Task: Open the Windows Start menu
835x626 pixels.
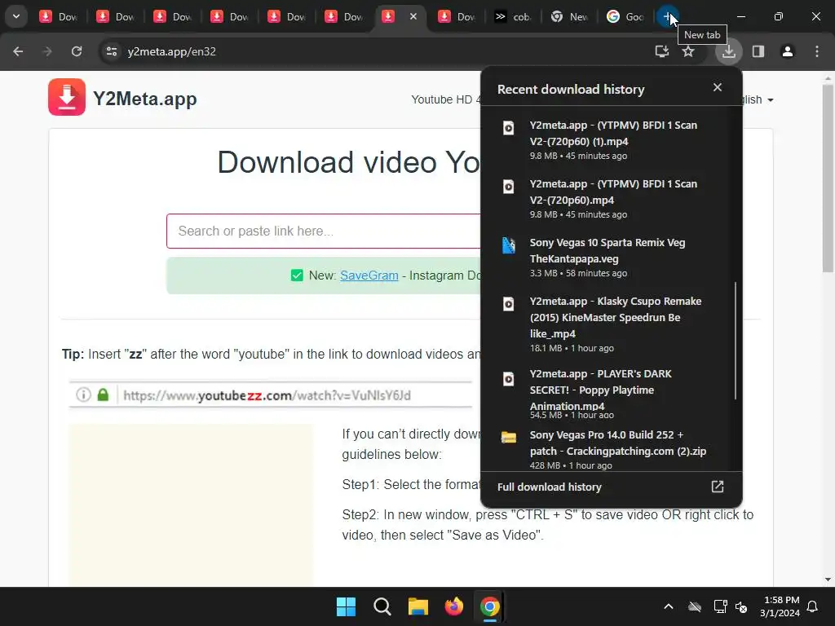Action: point(346,606)
